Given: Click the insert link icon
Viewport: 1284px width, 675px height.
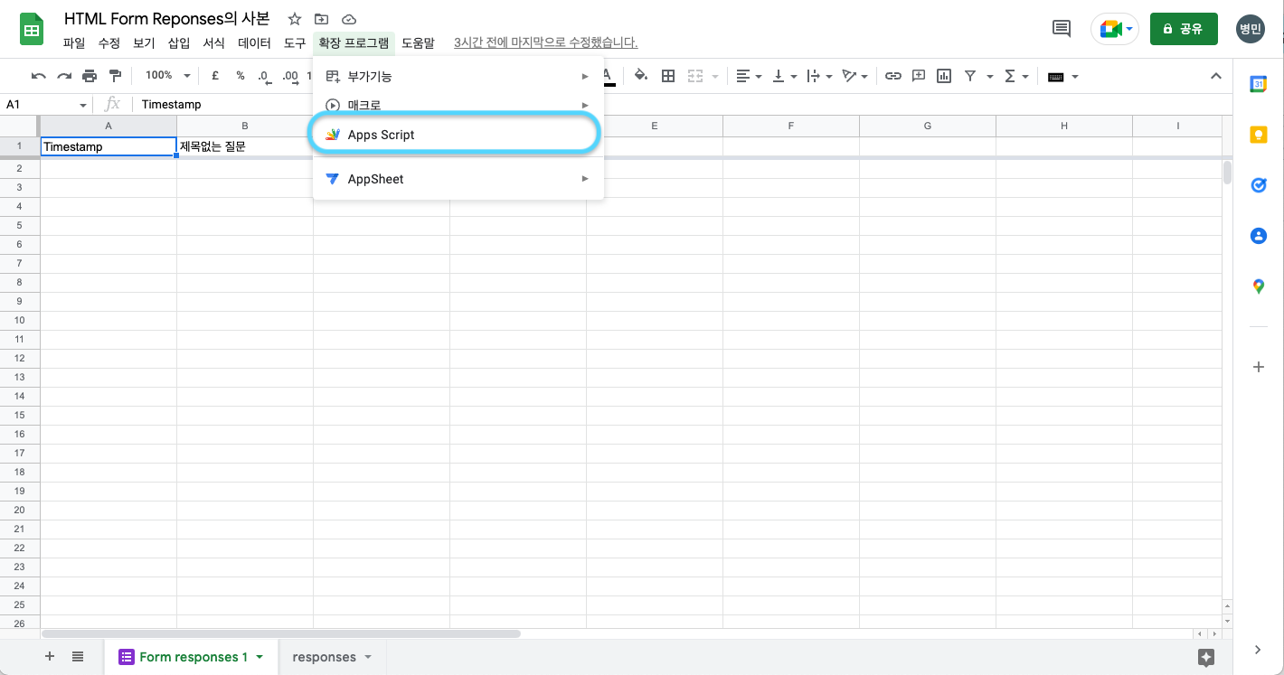Looking at the screenshot, I should (893, 76).
